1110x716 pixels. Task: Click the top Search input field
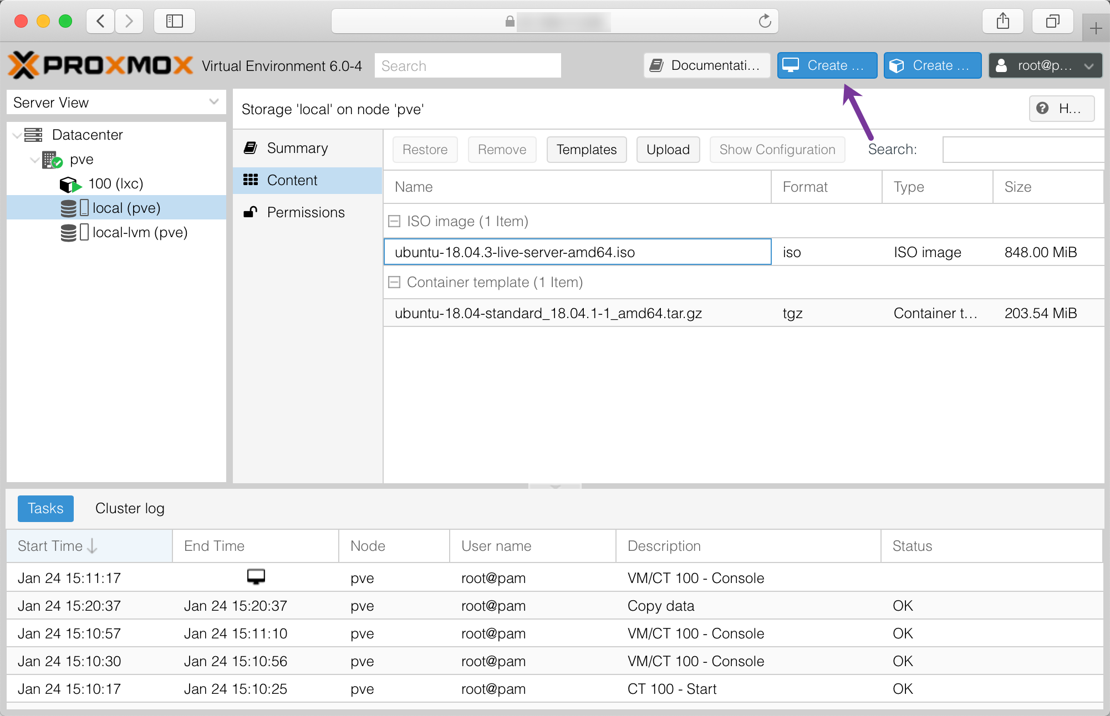467,66
